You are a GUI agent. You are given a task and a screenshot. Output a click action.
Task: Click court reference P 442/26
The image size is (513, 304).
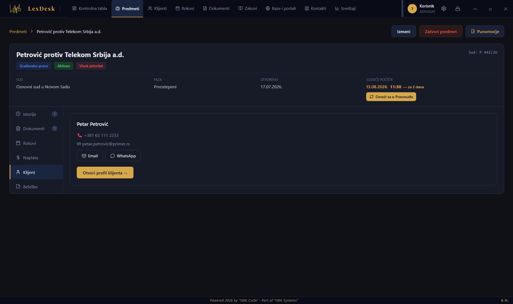[488, 52]
